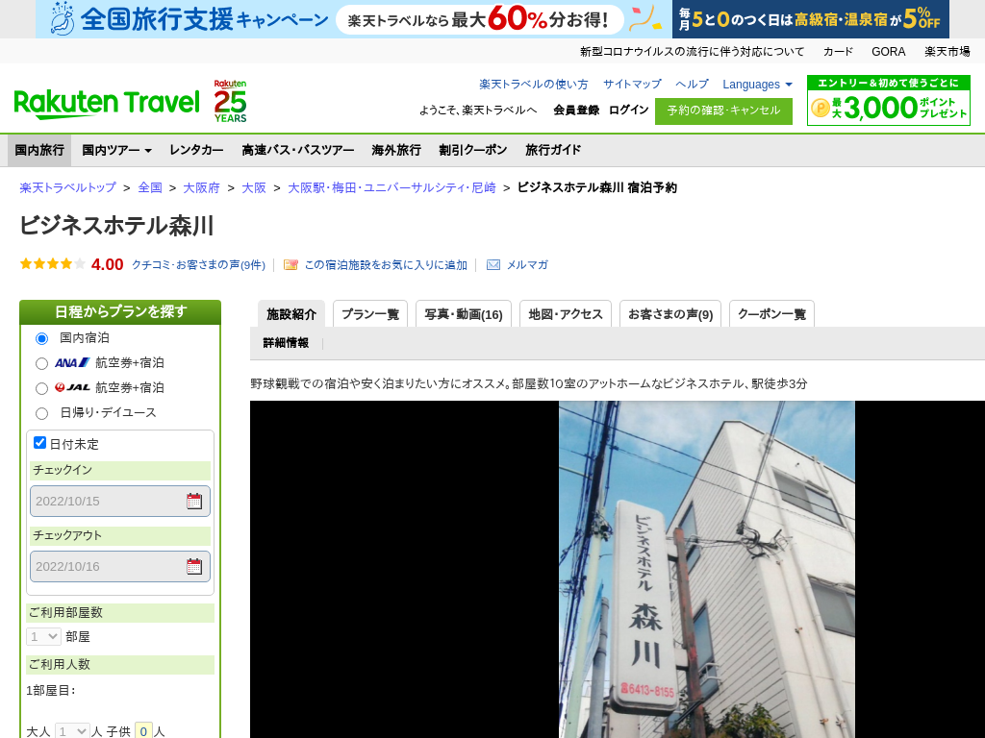Image resolution: width=985 pixels, height=738 pixels.
Task: Click the 大阪 breadcrumb link
Action: [254, 187]
